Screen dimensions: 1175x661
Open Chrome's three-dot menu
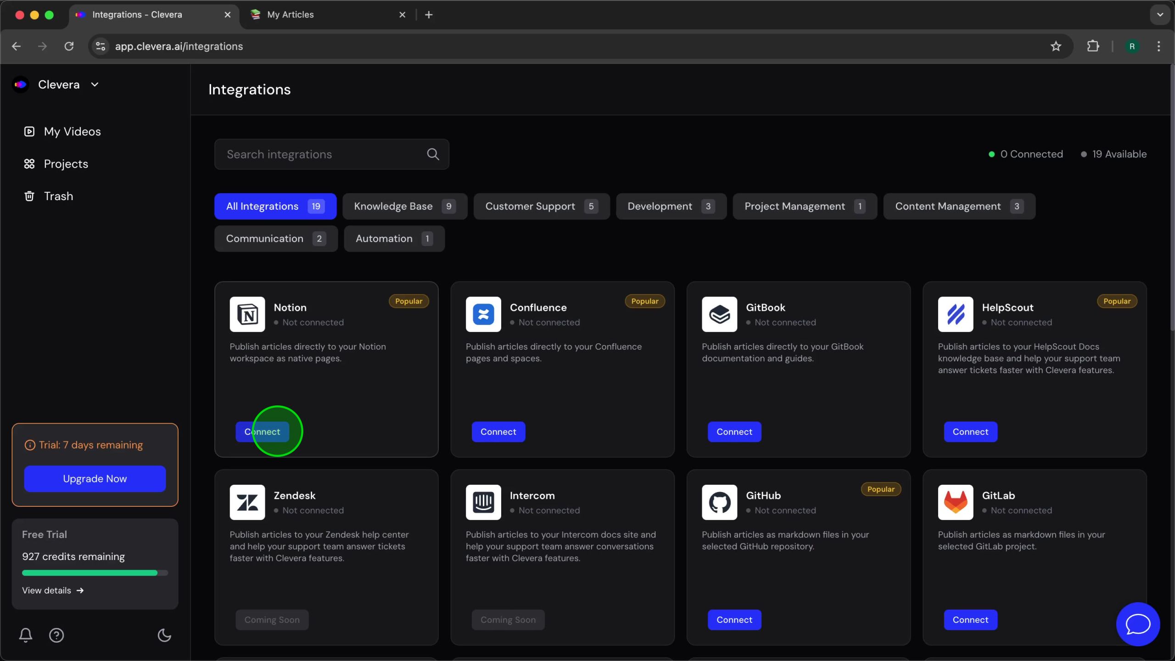[1158, 46]
